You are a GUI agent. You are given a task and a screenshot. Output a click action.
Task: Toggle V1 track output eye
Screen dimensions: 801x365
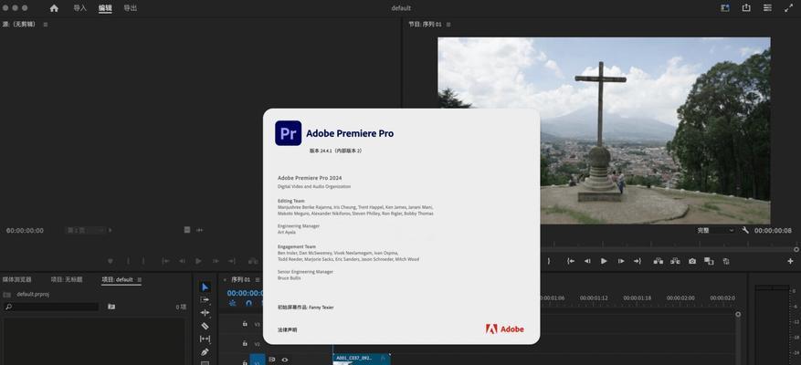click(285, 360)
